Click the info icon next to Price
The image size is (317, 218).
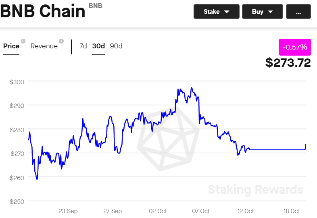(x=23, y=41)
